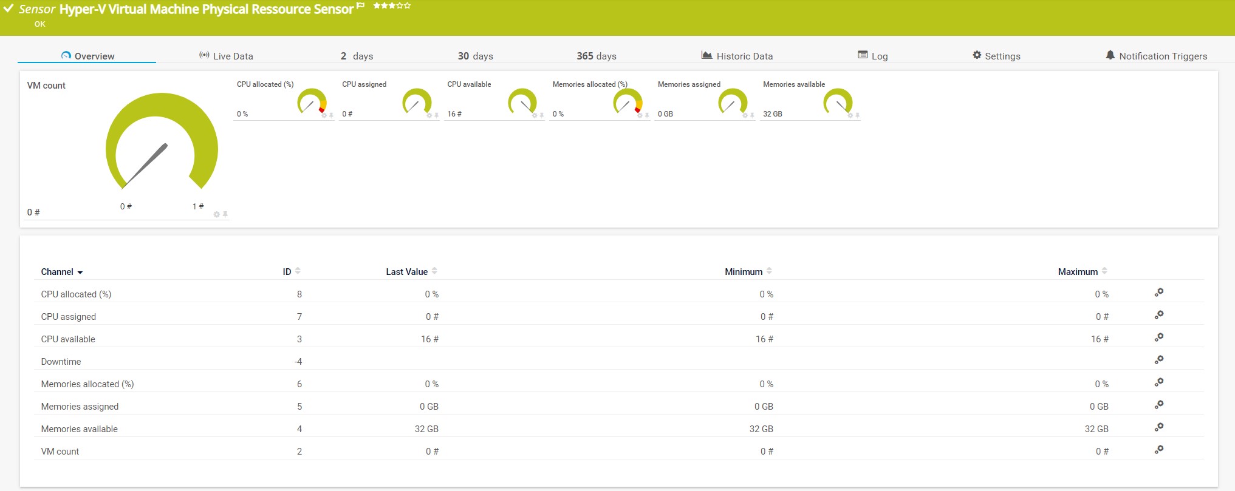Open channel settings for the Downtime row

[x=1158, y=360]
